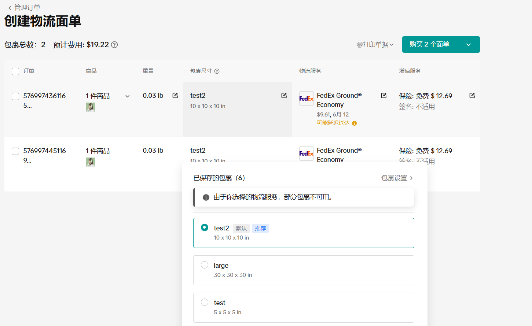The width and height of the screenshot is (532, 326).
Task: Open 包裹设置 link in saved packages panel
Action: pos(397,178)
